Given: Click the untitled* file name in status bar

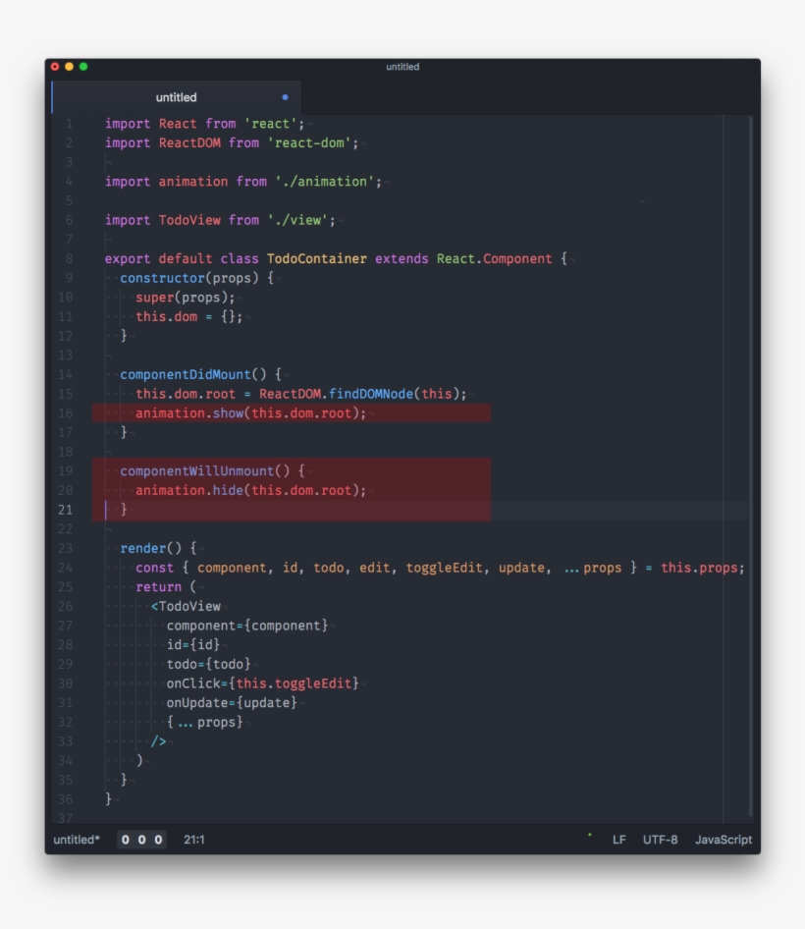Looking at the screenshot, I should 77,840.
